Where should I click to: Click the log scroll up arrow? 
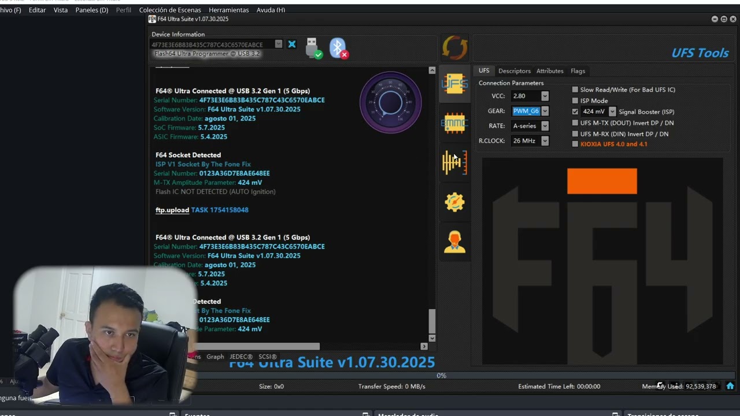coord(432,70)
